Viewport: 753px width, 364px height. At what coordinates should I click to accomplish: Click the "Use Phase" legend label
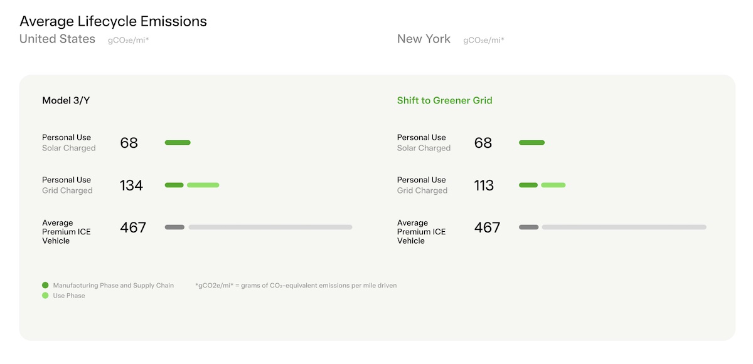click(x=69, y=296)
